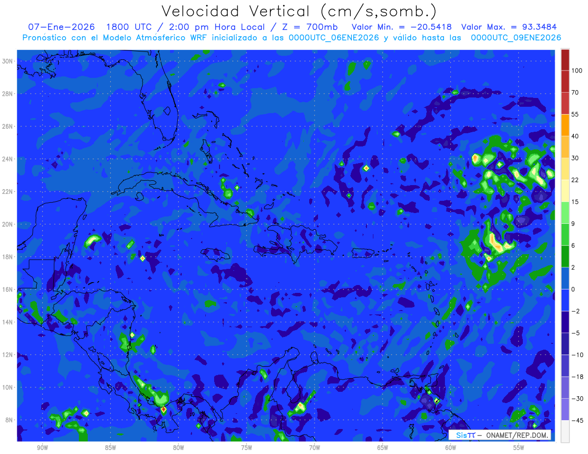Click the colorbar value label 55

[x=575, y=114]
